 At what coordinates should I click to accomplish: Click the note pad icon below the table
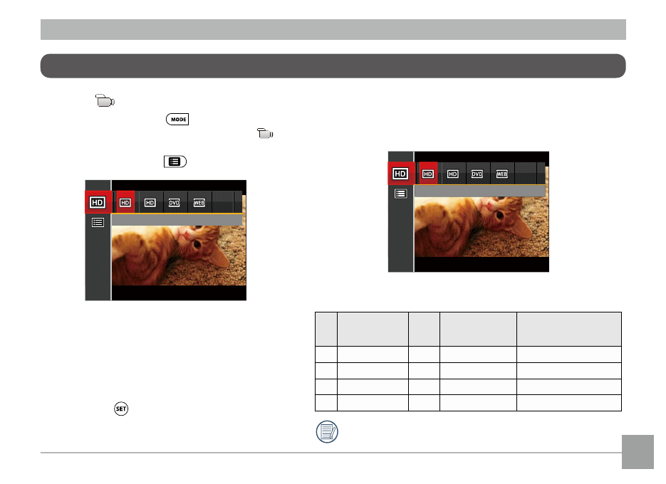coord(327,432)
